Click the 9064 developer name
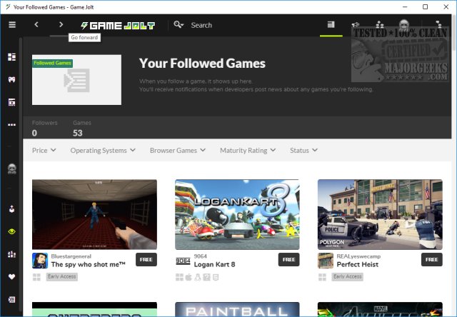 200,256
